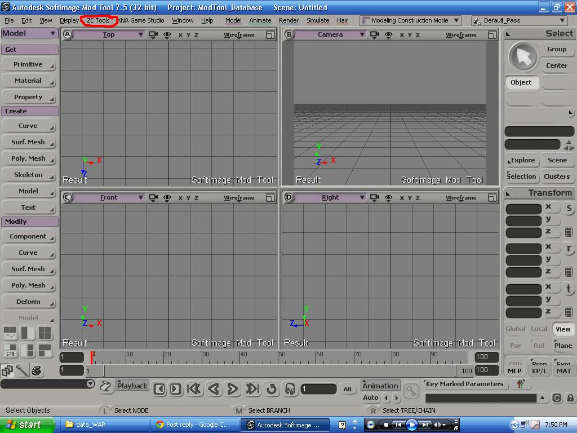Open the Simulate menu
Image resolution: width=577 pixels, height=433 pixels.
tap(318, 21)
